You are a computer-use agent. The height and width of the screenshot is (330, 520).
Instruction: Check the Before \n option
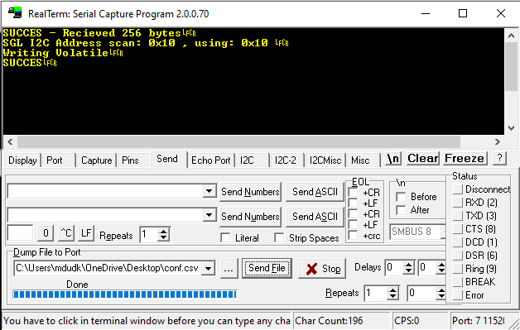pos(401,197)
